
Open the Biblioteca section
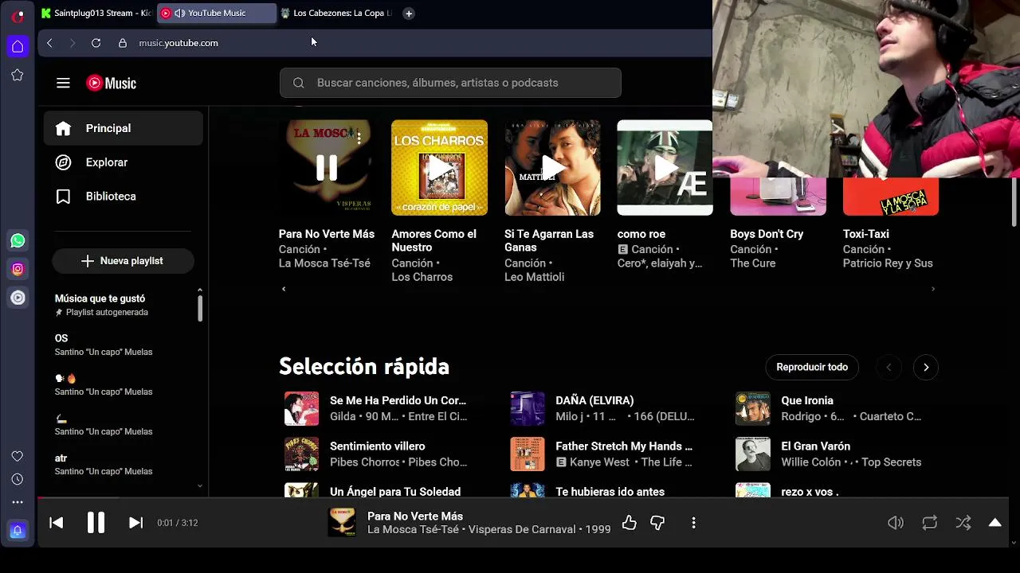tap(124, 197)
